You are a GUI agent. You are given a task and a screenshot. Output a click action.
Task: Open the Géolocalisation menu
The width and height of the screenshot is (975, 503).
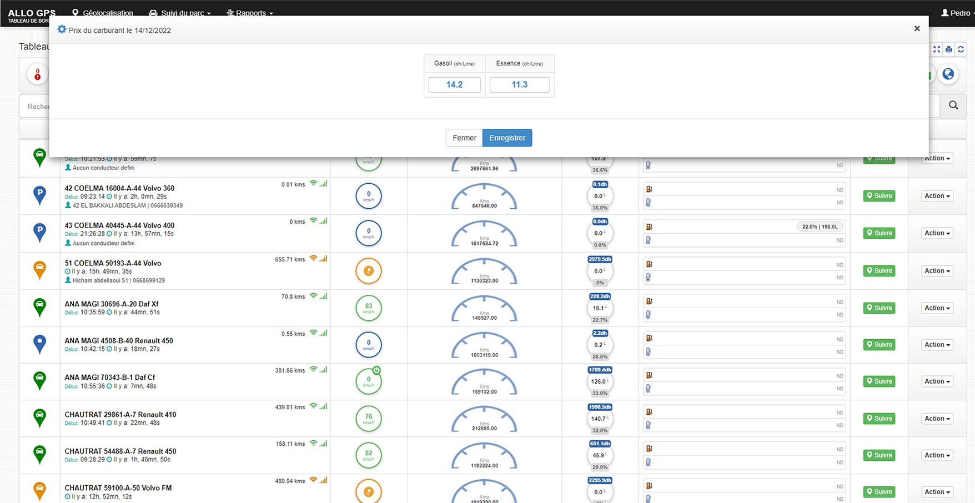coord(103,13)
